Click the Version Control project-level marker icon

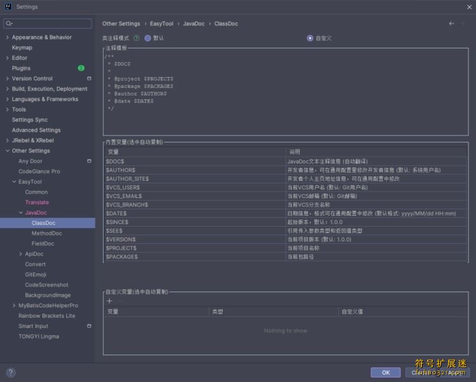coord(89,78)
